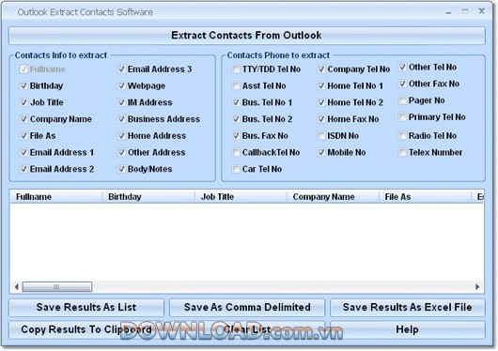Toggle the Bus. Fax No checkbox

click(236, 135)
